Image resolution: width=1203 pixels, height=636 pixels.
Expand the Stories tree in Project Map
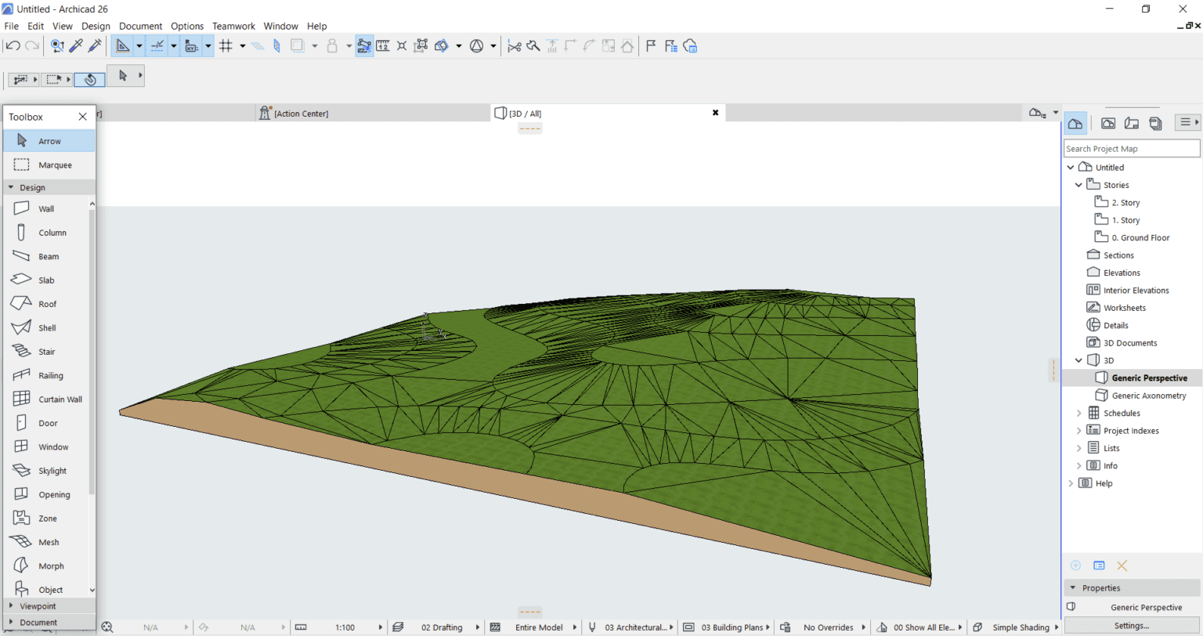[x=1078, y=184]
